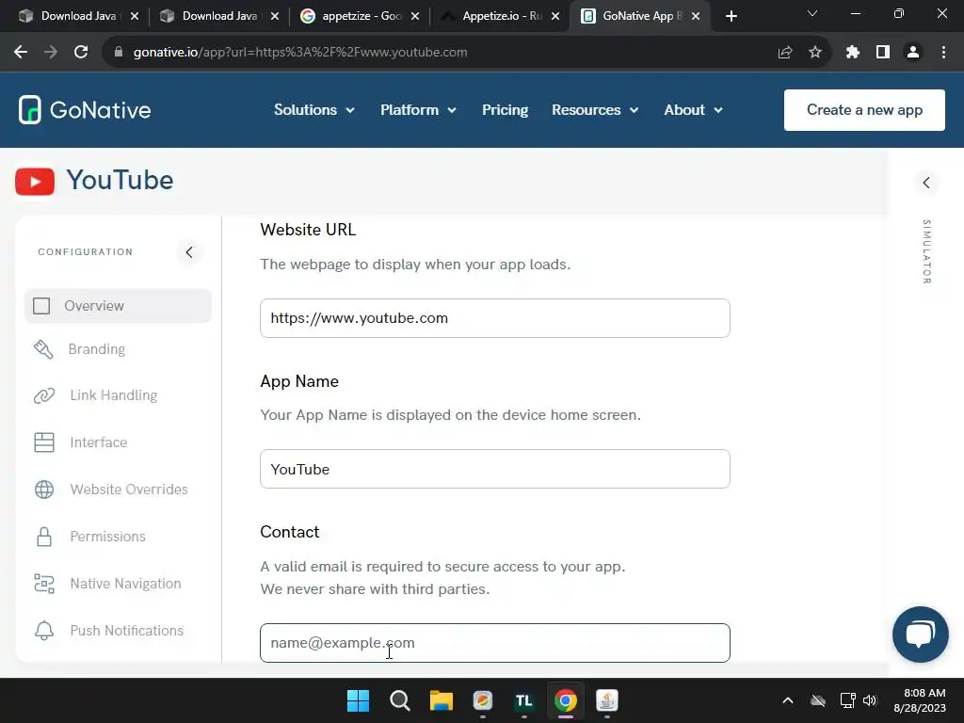
Task: Click the Contact email input field
Action: click(x=495, y=643)
